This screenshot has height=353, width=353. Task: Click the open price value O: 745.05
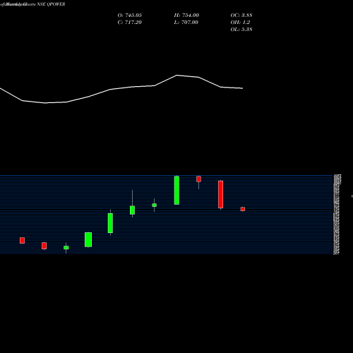[130, 16]
